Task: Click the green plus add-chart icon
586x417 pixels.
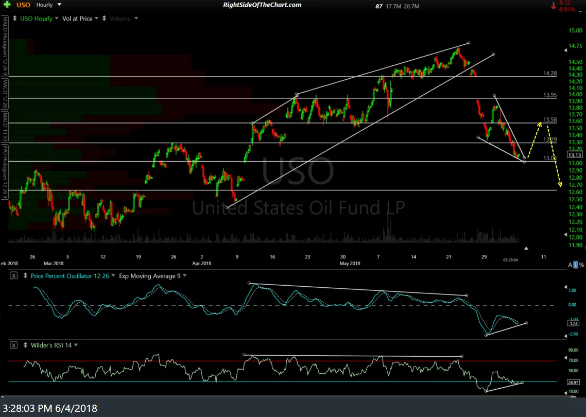Action: [7, 5]
